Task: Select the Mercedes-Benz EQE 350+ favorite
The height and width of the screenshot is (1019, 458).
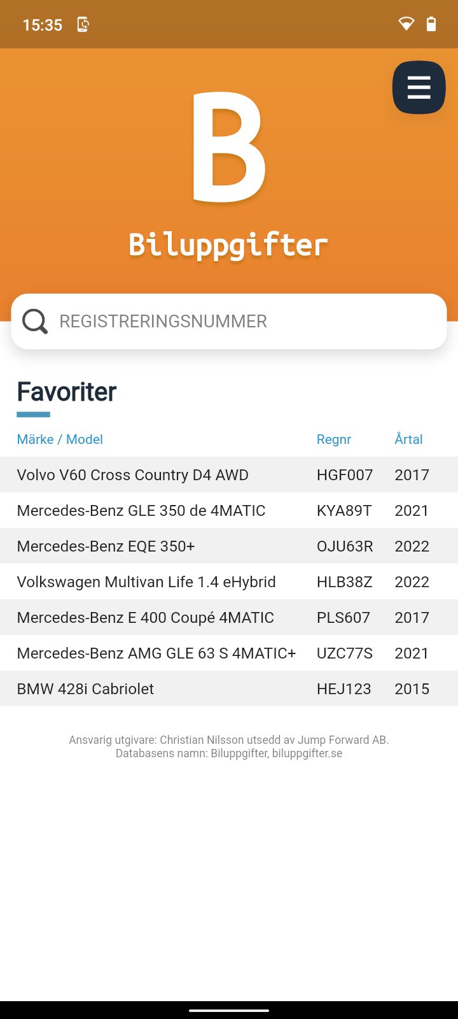Action: 106,546
